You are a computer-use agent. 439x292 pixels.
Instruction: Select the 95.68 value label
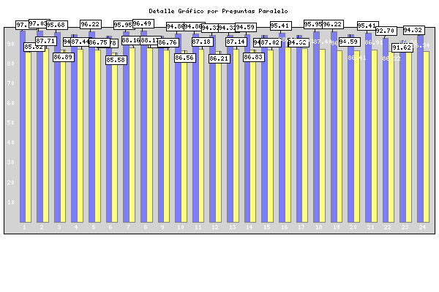(x=57, y=25)
